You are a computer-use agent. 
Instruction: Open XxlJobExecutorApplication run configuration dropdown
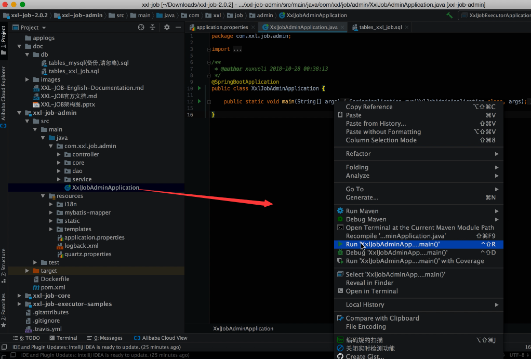point(496,15)
